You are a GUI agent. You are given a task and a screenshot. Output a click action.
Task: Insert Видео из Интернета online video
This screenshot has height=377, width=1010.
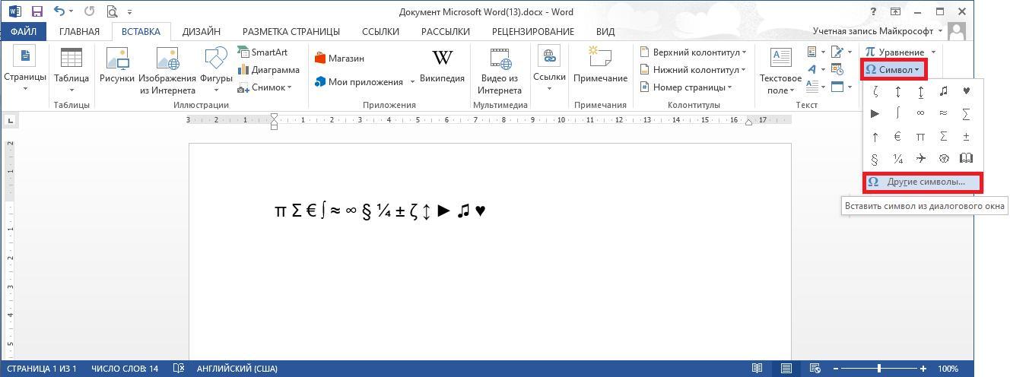500,71
